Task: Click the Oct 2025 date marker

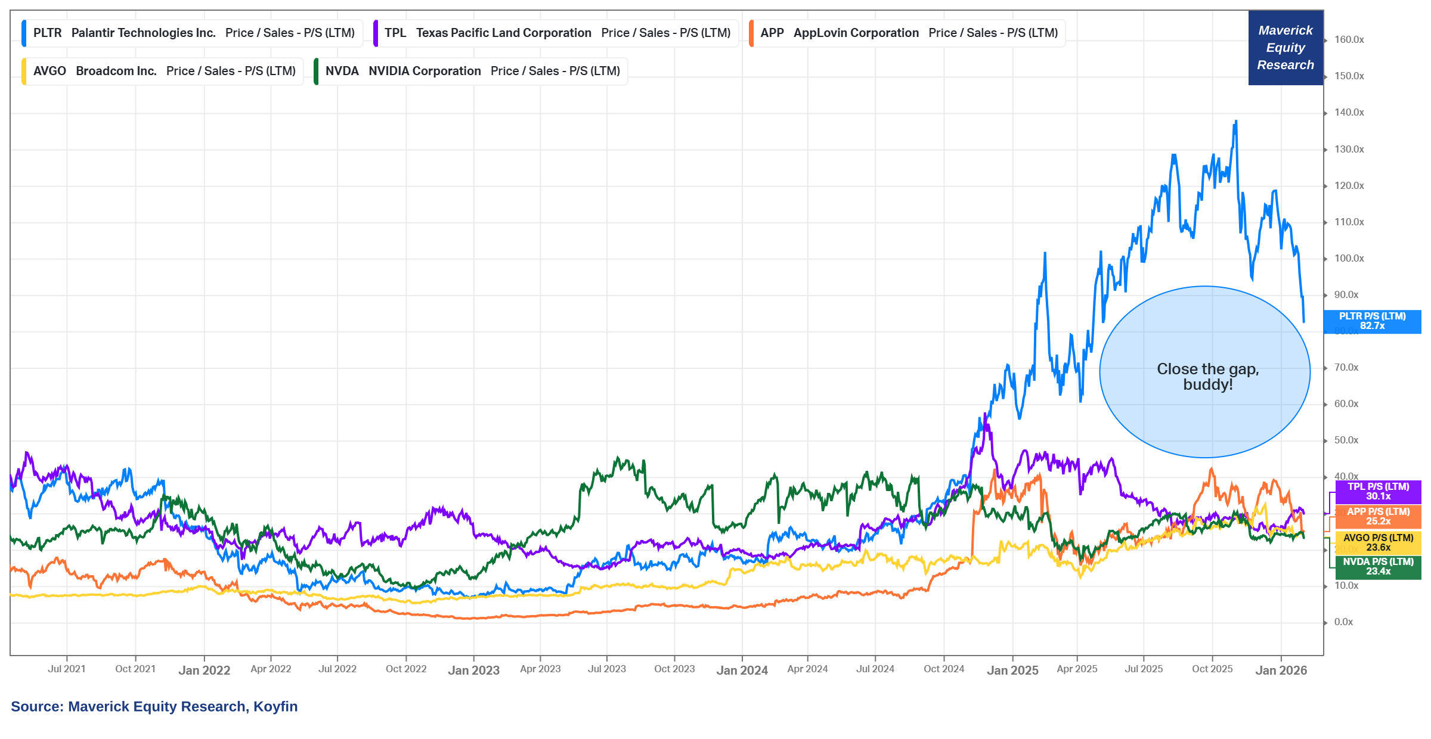Action: coord(1212,669)
